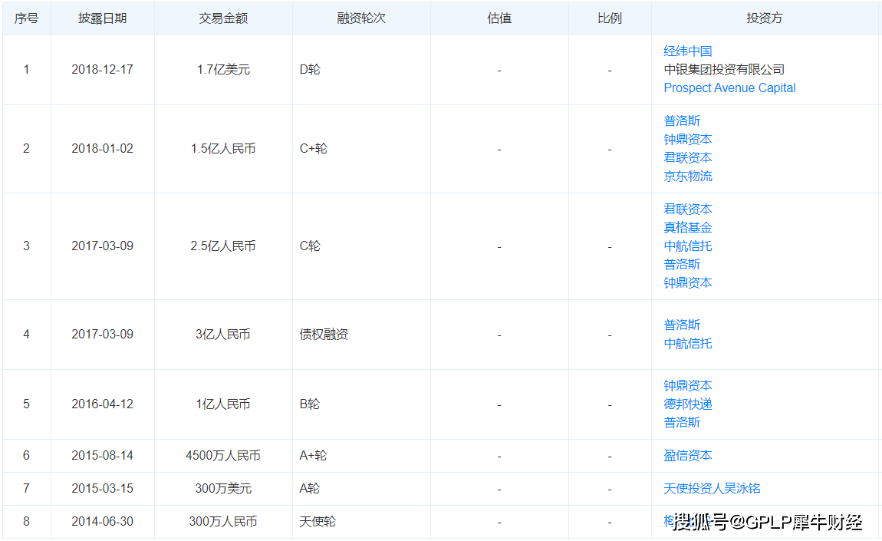The width and height of the screenshot is (882, 541).
Task: Click the 估值 column header
Action: coord(499,18)
